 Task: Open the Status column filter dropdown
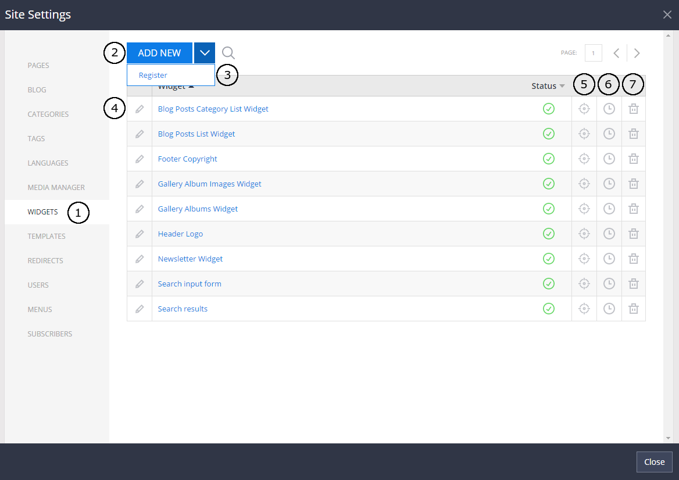point(563,85)
